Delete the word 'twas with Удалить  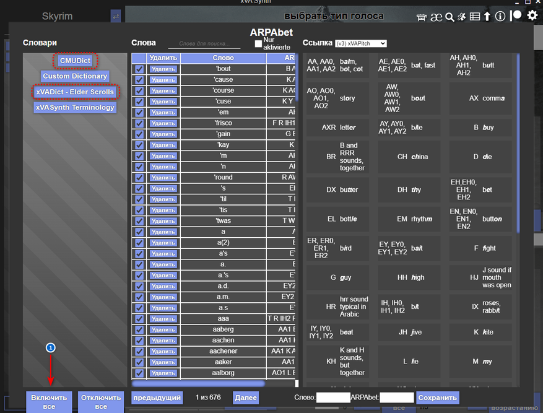point(163,221)
